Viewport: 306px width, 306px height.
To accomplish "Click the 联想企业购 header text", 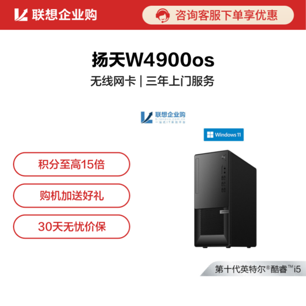I will [x=65, y=15].
